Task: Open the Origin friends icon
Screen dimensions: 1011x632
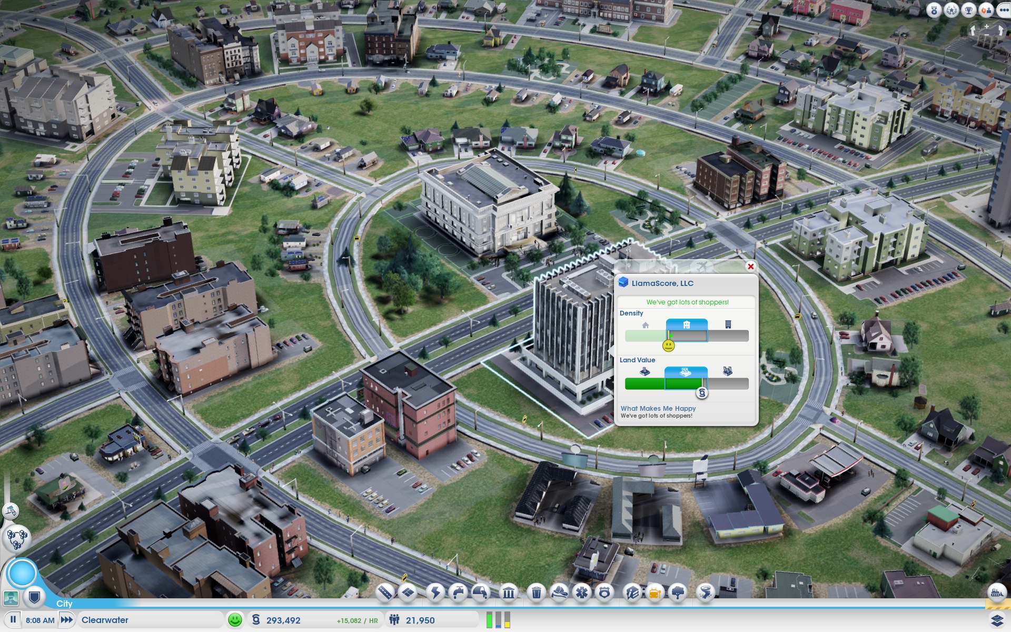Action: pyautogui.click(x=986, y=10)
